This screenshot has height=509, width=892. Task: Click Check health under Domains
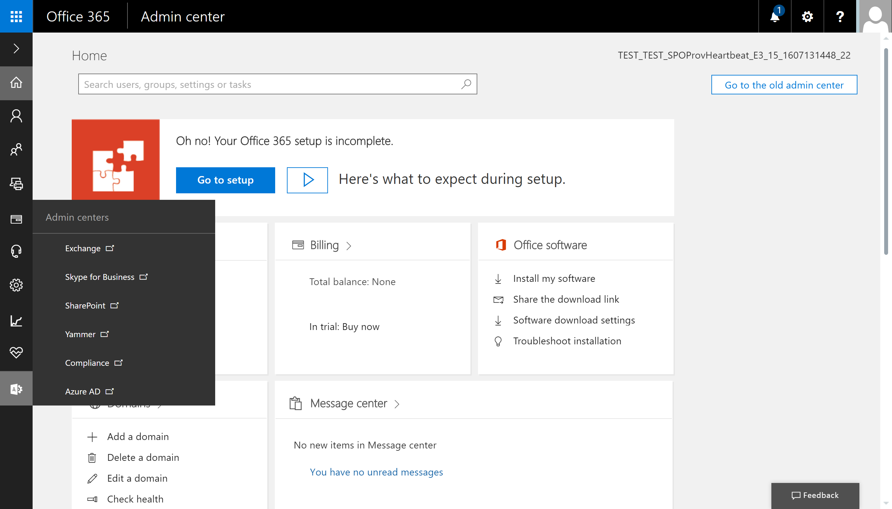135,499
